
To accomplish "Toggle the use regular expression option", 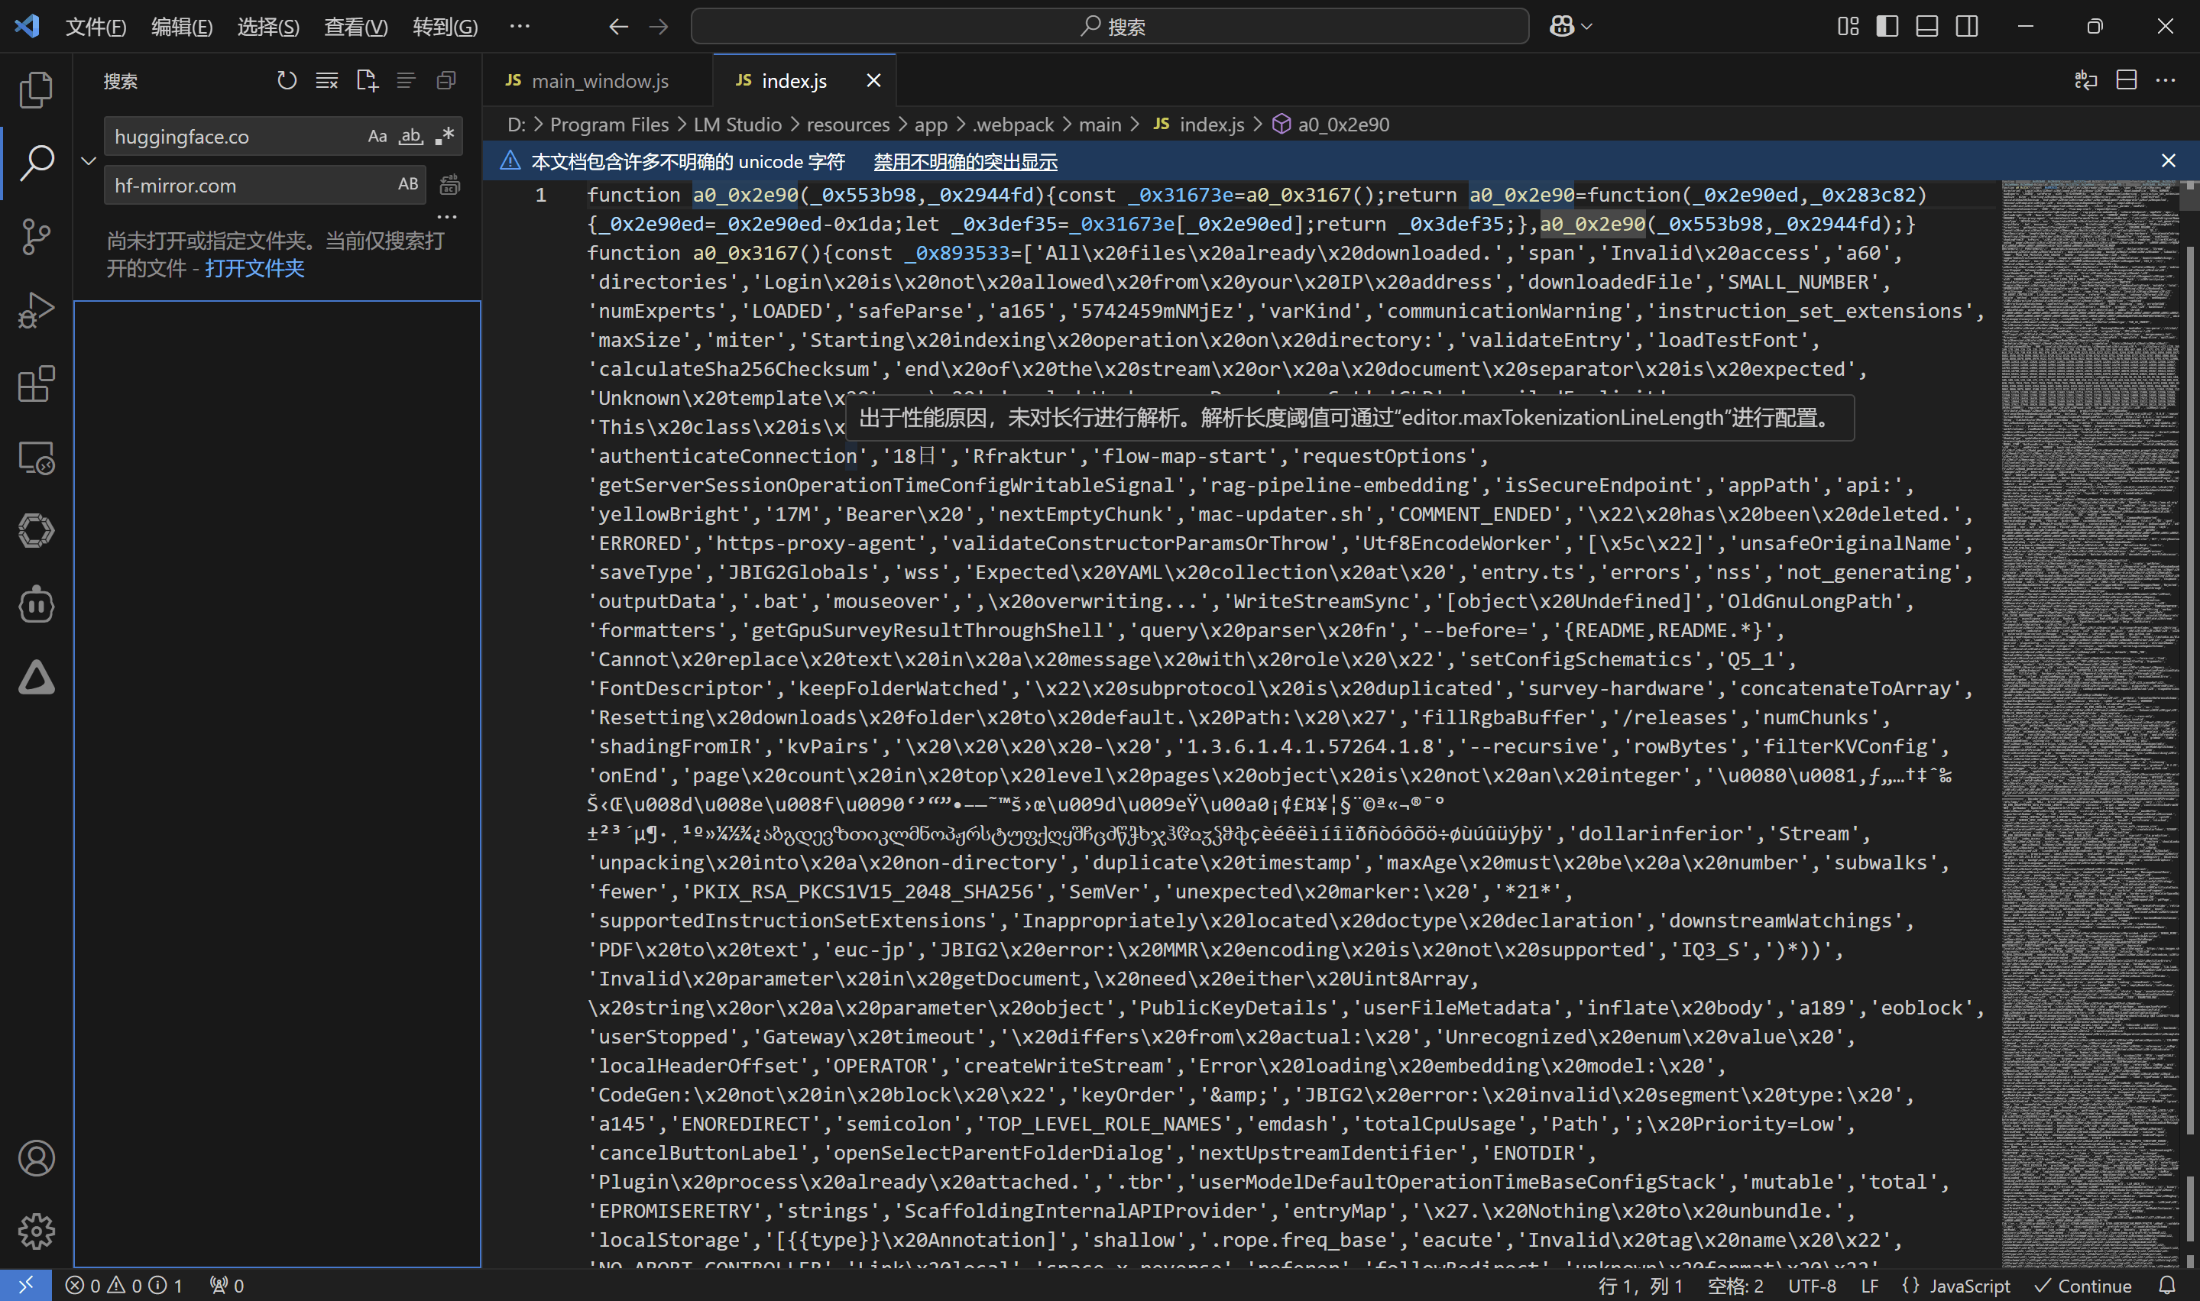I will [x=445, y=136].
